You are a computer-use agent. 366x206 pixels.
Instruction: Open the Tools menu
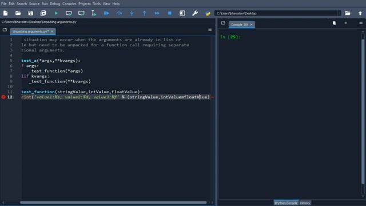[97, 4]
